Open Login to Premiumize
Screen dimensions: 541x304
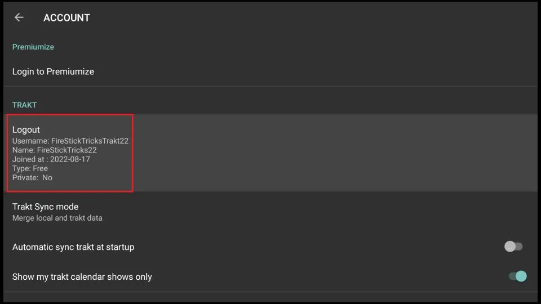[x=53, y=71]
